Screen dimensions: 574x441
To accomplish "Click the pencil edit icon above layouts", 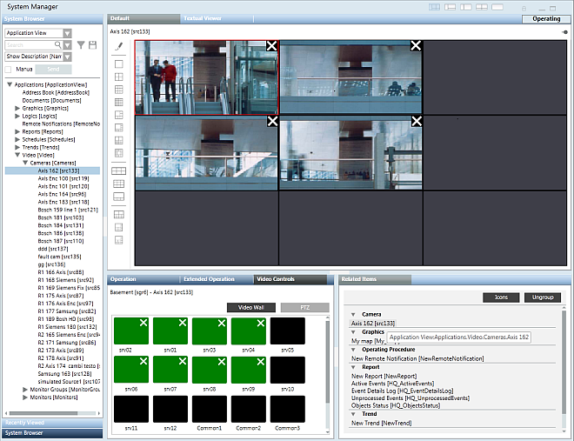I will coord(119,47).
